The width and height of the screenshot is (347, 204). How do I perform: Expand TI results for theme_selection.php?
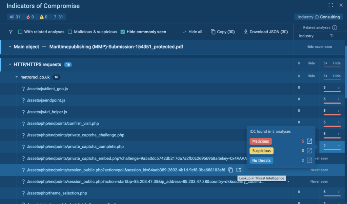tap(339, 192)
